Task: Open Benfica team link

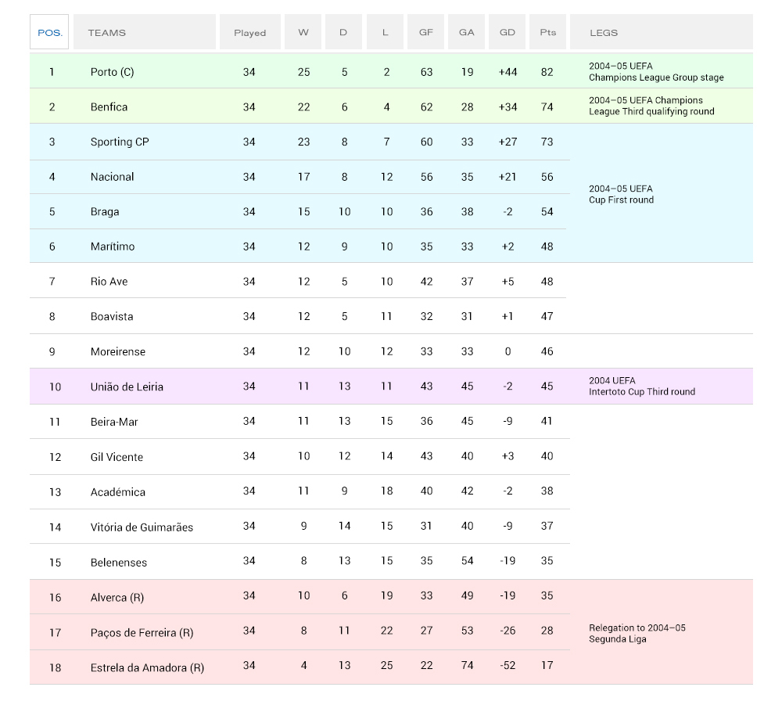Action: (x=109, y=107)
